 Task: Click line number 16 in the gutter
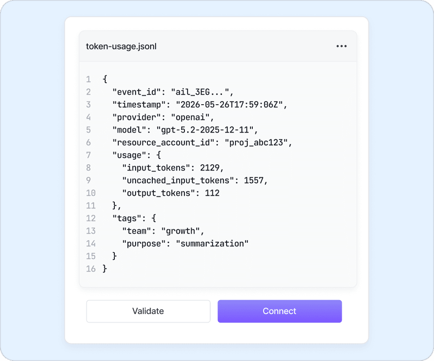coord(91,269)
